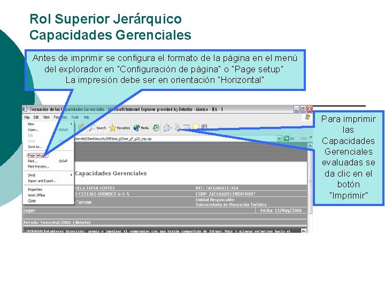Click the last toolbar icon after the note
The image size is (385, 289).
click(204, 127)
